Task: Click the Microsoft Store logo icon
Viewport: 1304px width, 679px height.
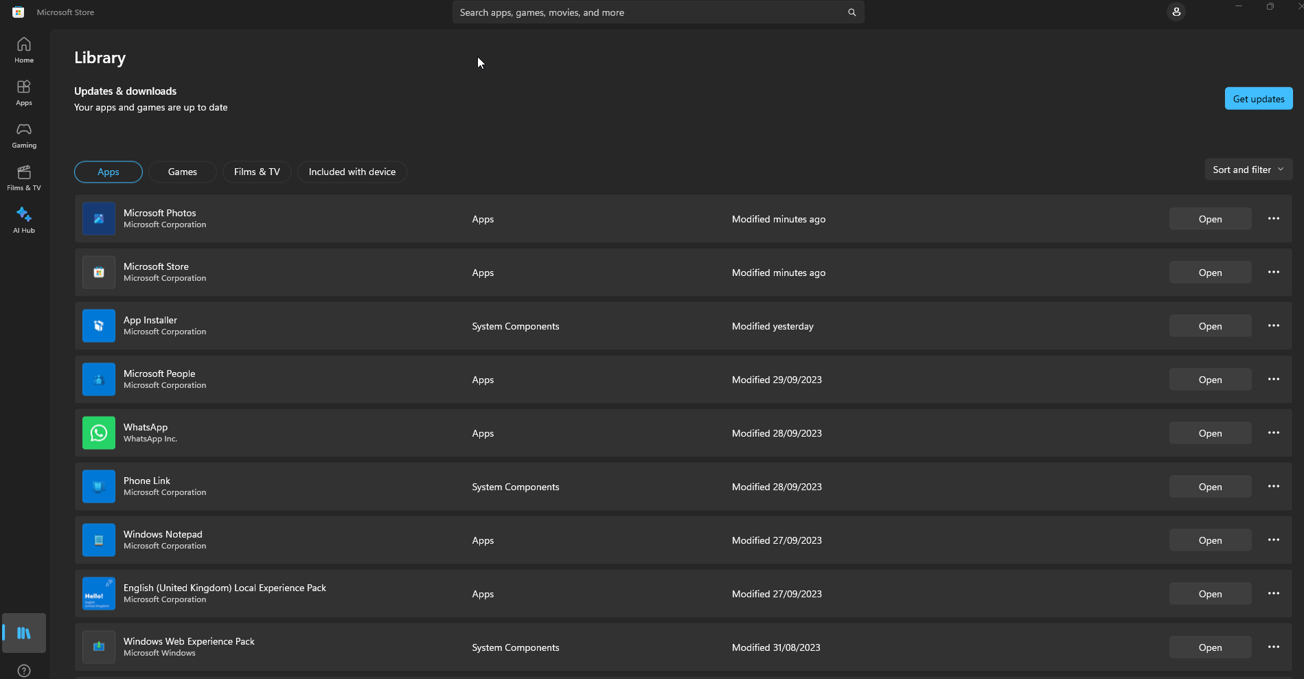Action: [x=19, y=12]
